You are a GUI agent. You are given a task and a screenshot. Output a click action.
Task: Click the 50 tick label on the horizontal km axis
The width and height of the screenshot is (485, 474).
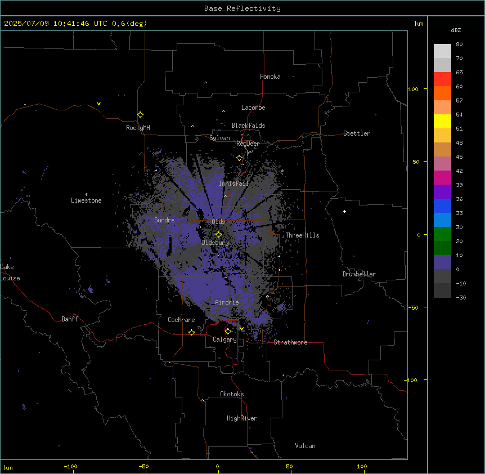(x=289, y=467)
